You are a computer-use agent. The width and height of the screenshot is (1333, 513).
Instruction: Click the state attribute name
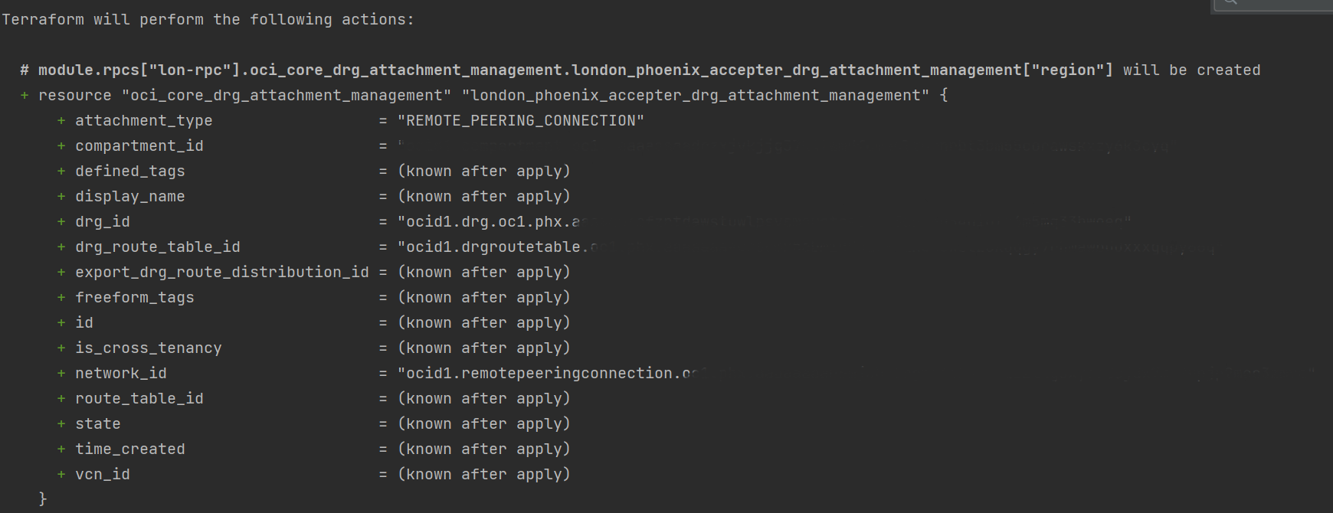point(97,424)
